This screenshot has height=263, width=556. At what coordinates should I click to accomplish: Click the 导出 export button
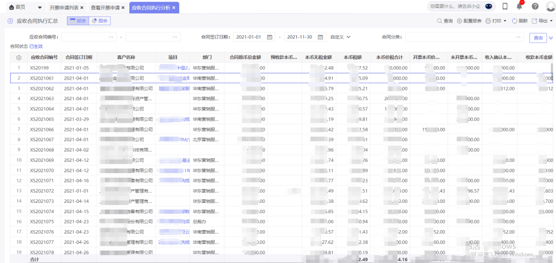pos(539,21)
